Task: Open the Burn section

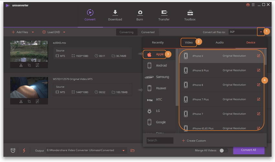Action: click(x=140, y=15)
